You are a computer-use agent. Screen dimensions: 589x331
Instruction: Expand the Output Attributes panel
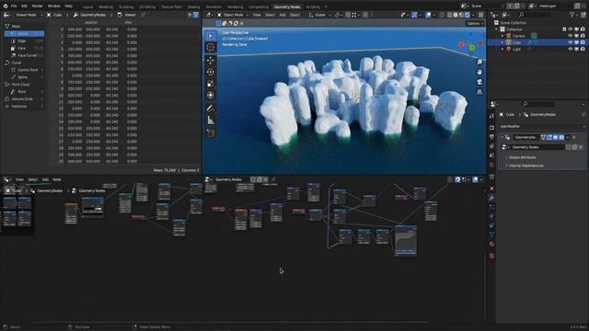pyautogui.click(x=522, y=157)
